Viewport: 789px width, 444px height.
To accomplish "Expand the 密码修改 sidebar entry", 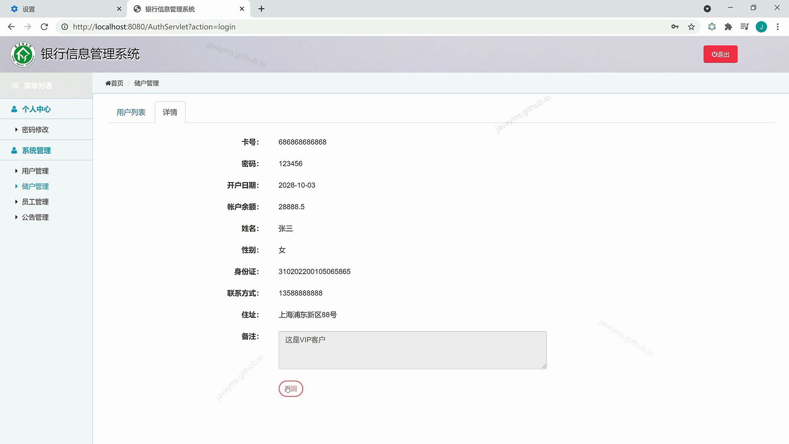I will pyautogui.click(x=35, y=129).
